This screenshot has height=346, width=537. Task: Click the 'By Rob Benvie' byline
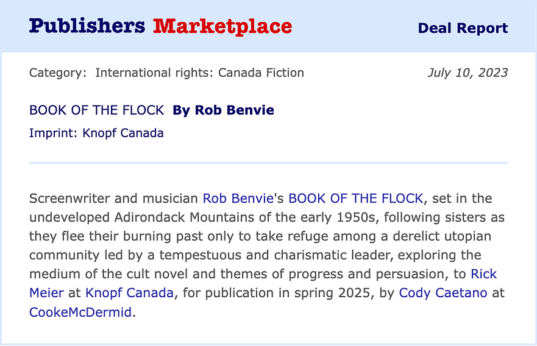pos(223,110)
